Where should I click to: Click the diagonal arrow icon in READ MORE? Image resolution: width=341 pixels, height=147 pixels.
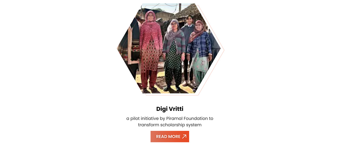(184, 136)
